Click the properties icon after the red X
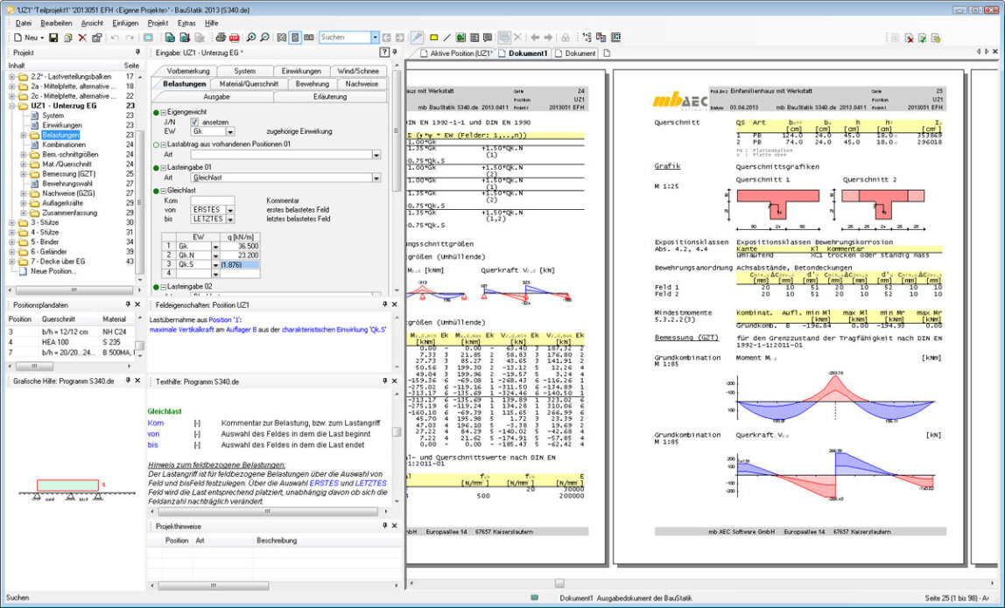Image resolution: width=1005 pixels, height=608 pixels. click(97, 38)
